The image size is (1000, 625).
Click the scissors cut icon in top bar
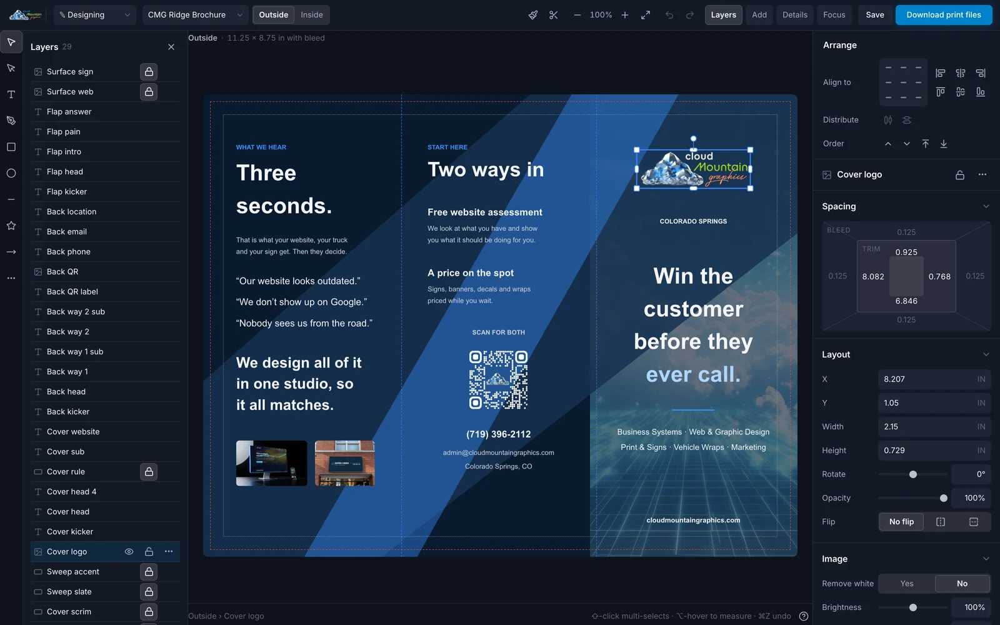point(554,15)
